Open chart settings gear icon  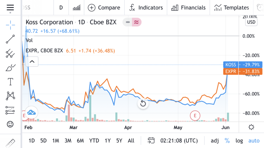pos(251,127)
